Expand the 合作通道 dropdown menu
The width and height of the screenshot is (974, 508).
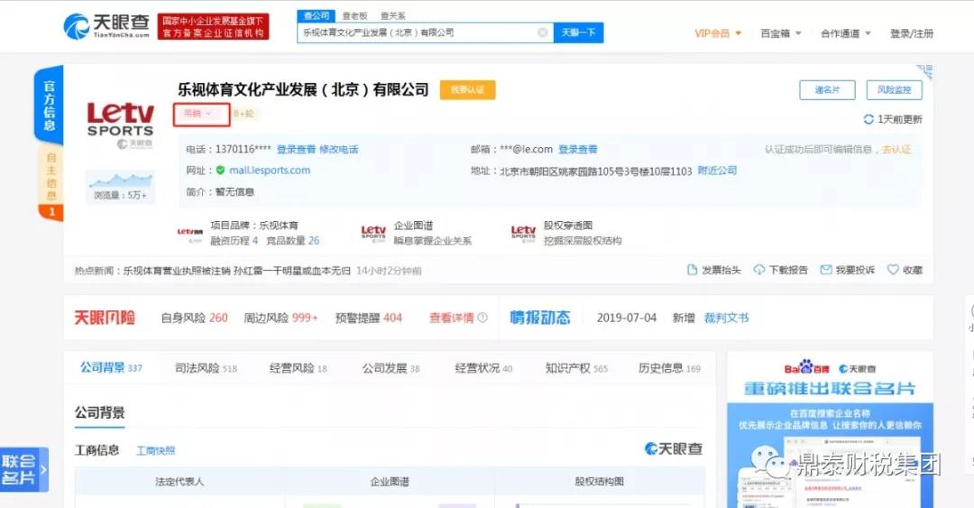point(845,33)
